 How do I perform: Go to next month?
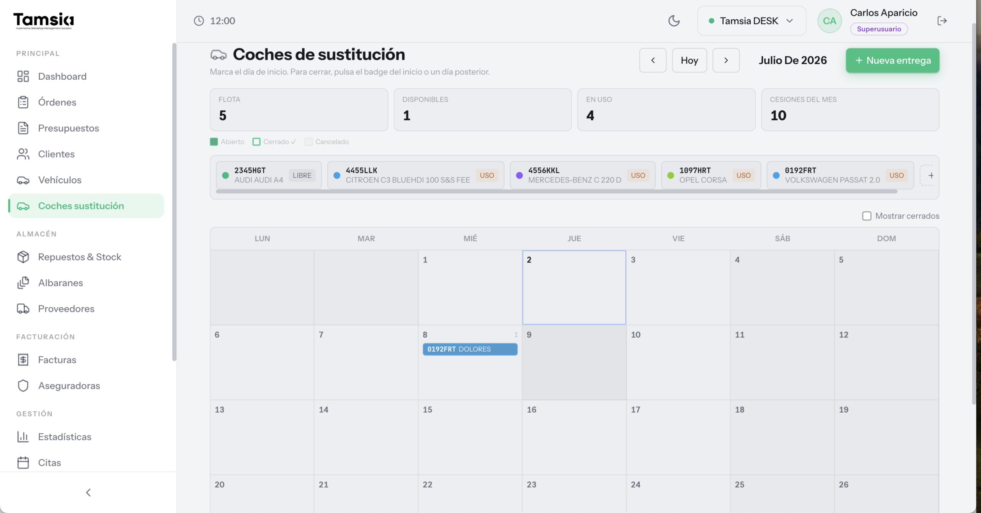click(x=726, y=60)
